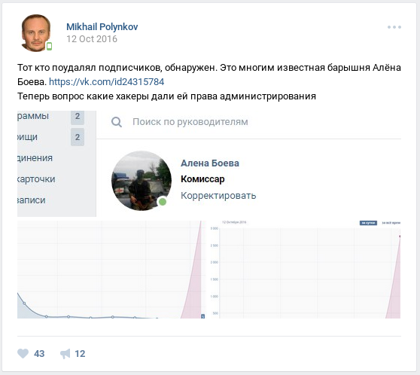The image size is (420, 375).
Task: Click the green mobile online indicator
Action: (49, 46)
